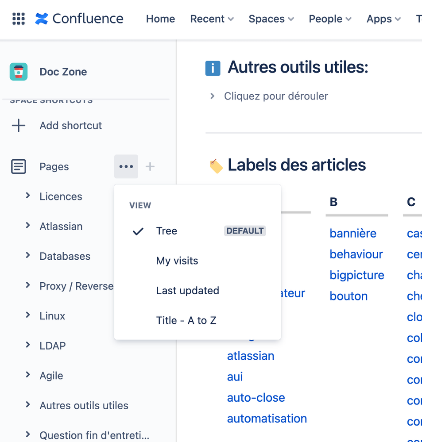Image resolution: width=422 pixels, height=442 pixels.
Task: Open the Licences page
Action: pyautogui.click(x=61, y=196)
